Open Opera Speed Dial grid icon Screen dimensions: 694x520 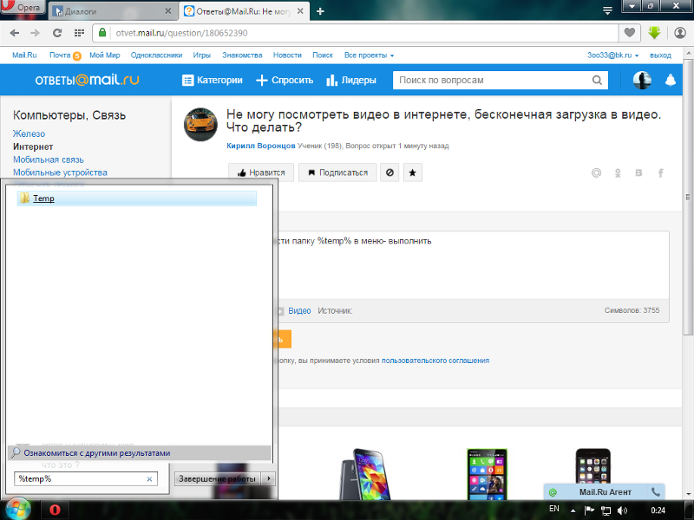79,33
